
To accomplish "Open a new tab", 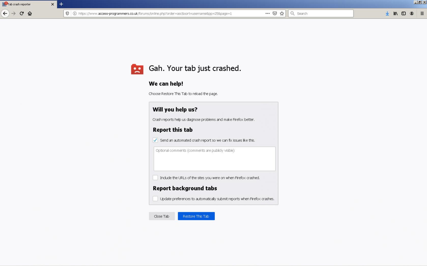I will pyautogui.click(x=61, y=4).
